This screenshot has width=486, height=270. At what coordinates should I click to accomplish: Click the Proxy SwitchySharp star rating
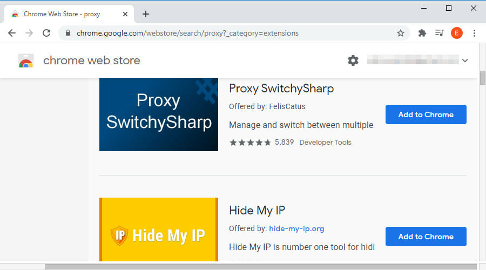[250, 142]
